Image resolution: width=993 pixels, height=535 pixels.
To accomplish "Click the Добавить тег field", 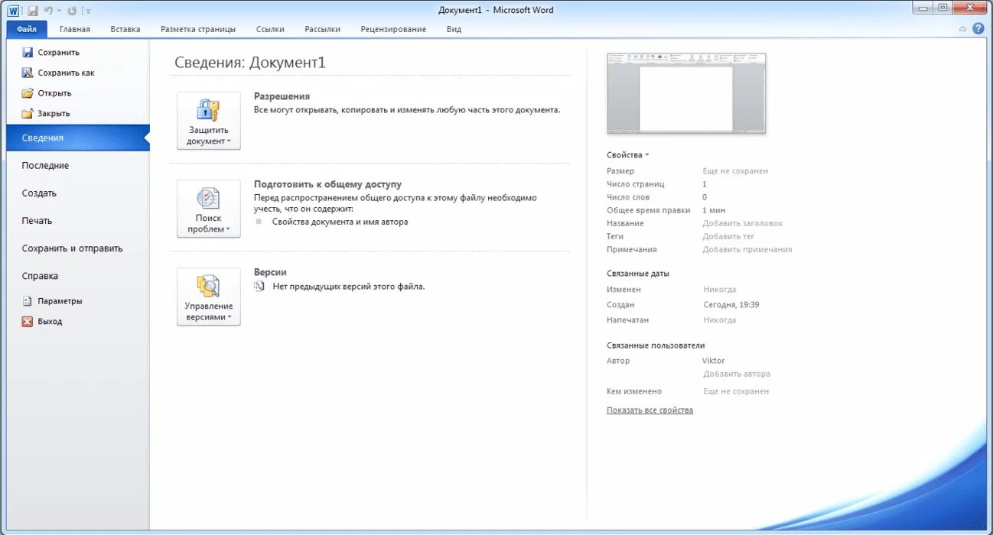I will (x=729, y=236).
